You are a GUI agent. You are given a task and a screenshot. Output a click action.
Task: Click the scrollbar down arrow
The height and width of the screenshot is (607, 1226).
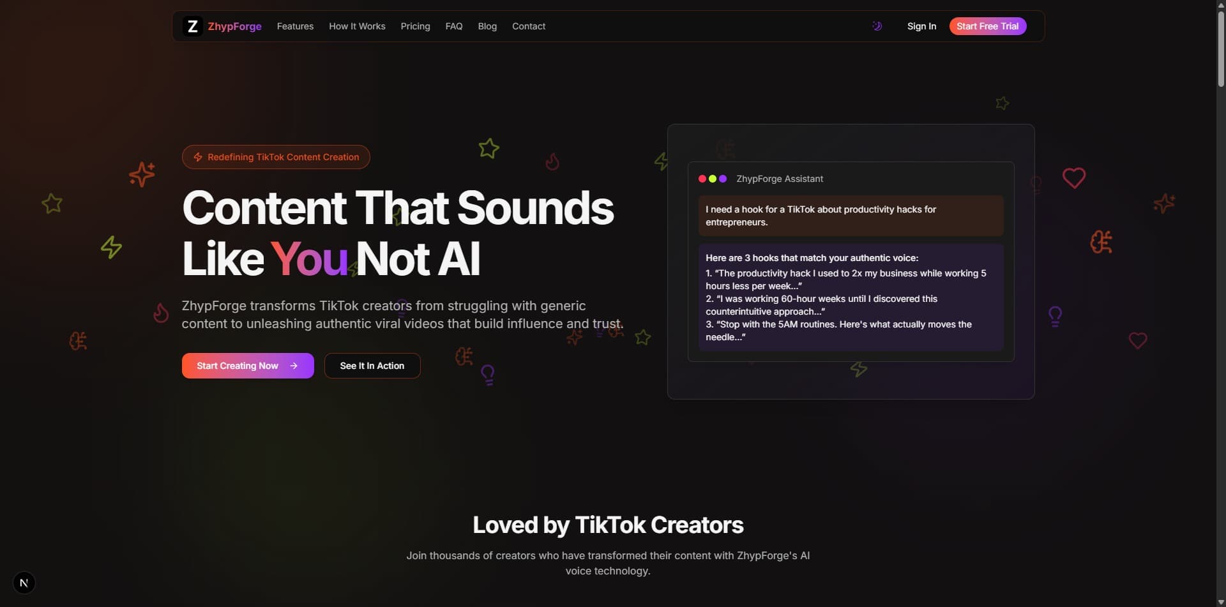[x=1220, y=601]
